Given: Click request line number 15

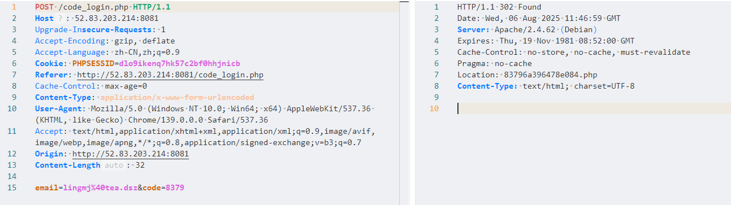Looking at the screenshot, I should [x=12, y=187].
